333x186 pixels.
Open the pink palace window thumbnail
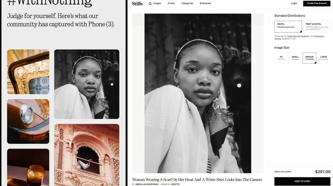[87, 155]
